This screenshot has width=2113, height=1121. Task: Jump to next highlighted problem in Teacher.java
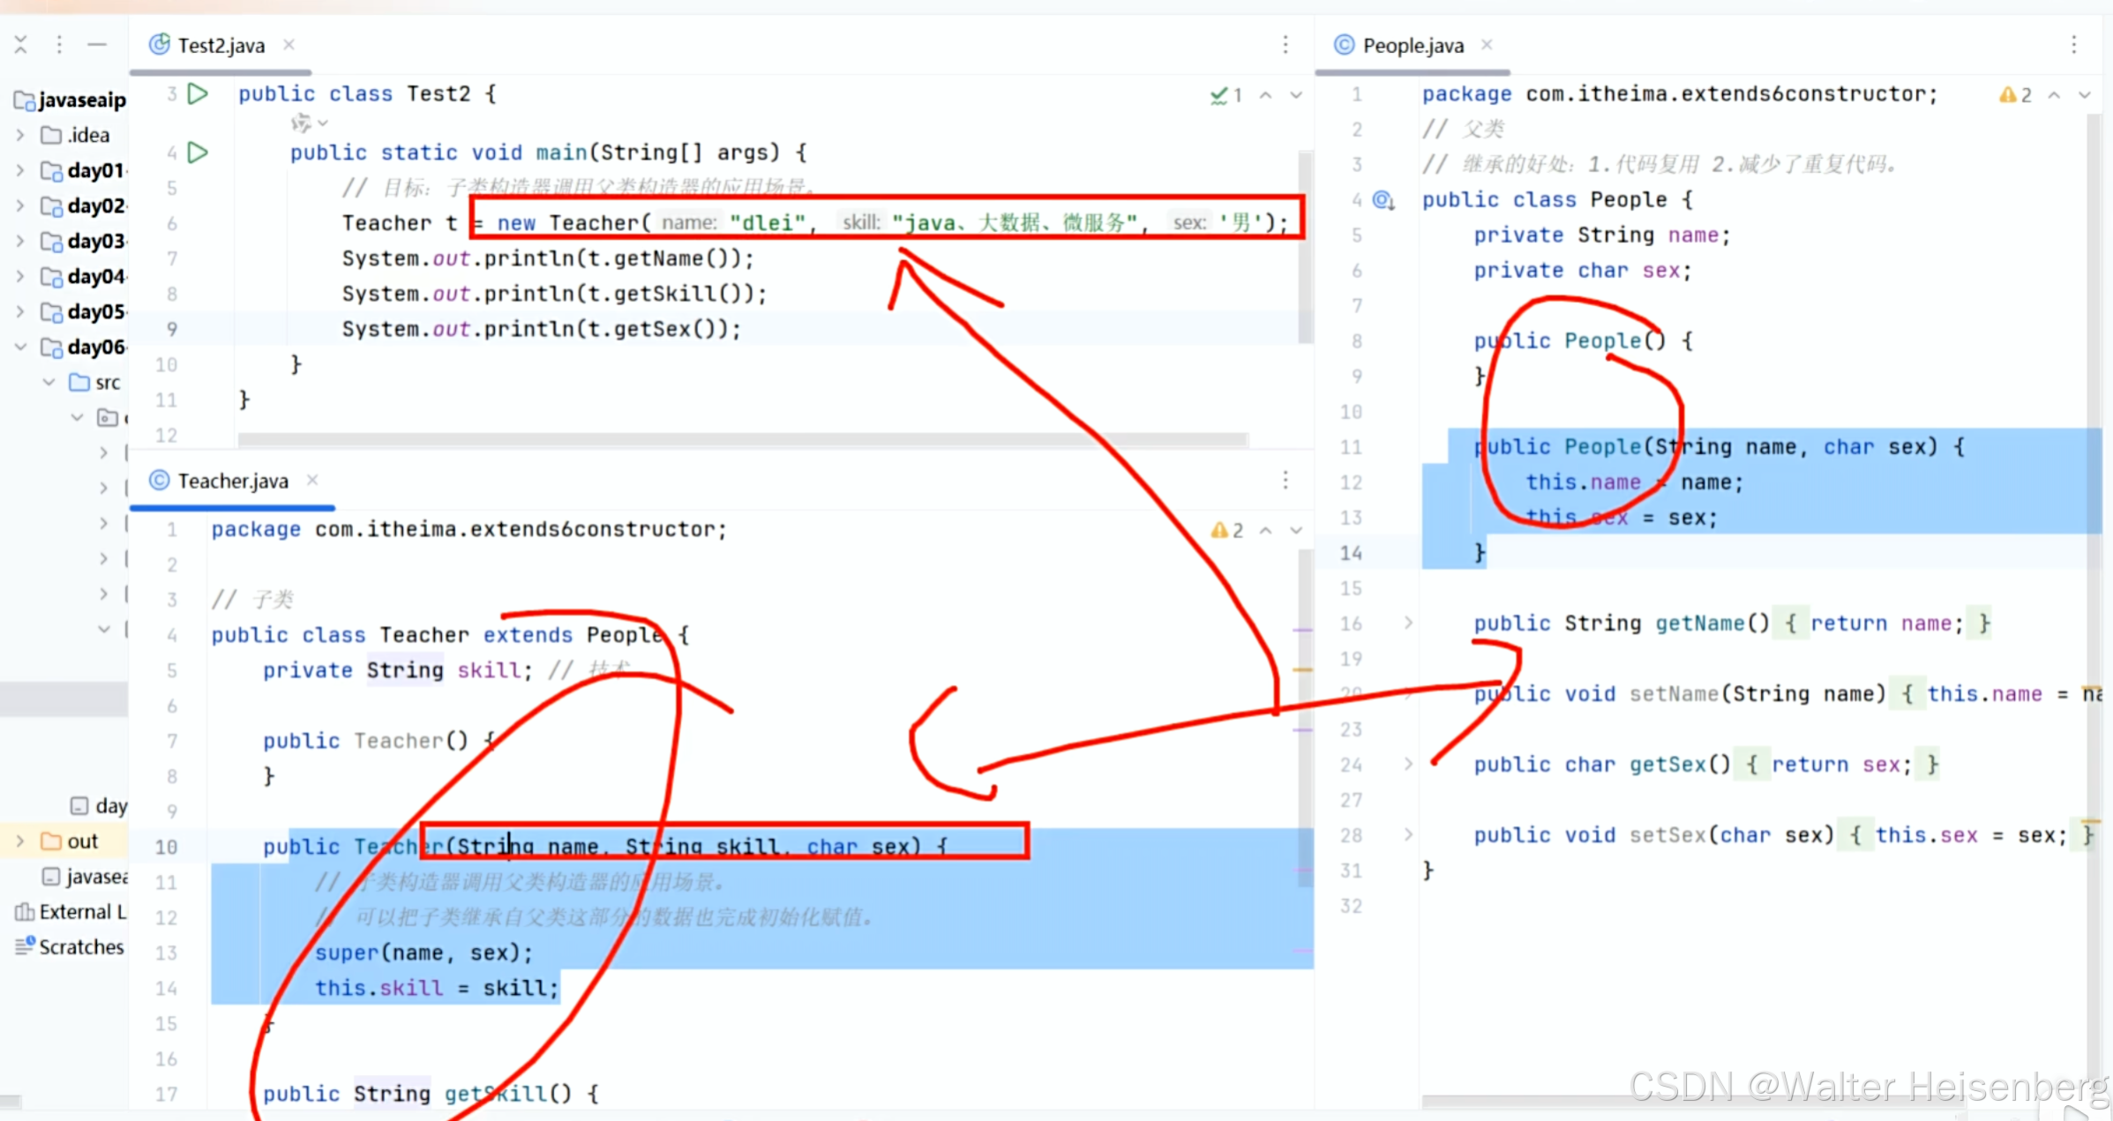pos(1296,530)
